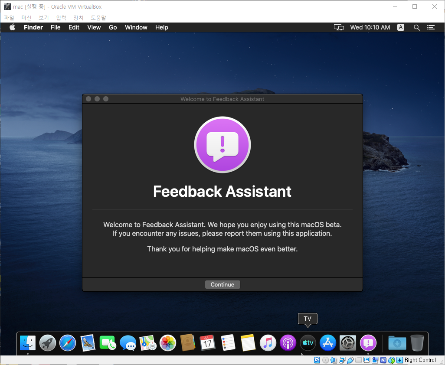Screen dimensions: 445x365
Task: Click VirtualBox USB status icon
Action: [350, 360]
